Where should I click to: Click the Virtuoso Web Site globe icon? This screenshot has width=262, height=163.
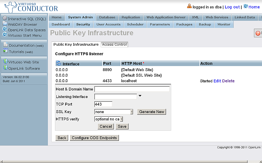[5, 61]
